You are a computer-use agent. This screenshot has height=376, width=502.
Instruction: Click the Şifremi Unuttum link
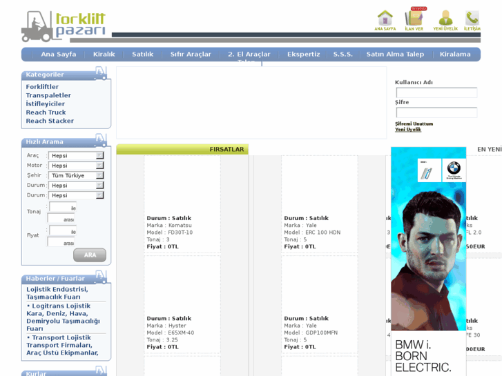click(414, 123)
